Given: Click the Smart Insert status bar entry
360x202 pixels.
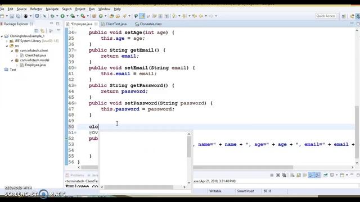Looking at the screenshot, I should pyautogui.click(x=246, y=191).
